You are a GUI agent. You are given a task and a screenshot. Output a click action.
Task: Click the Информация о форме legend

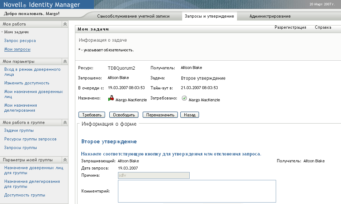click(109, 124)
